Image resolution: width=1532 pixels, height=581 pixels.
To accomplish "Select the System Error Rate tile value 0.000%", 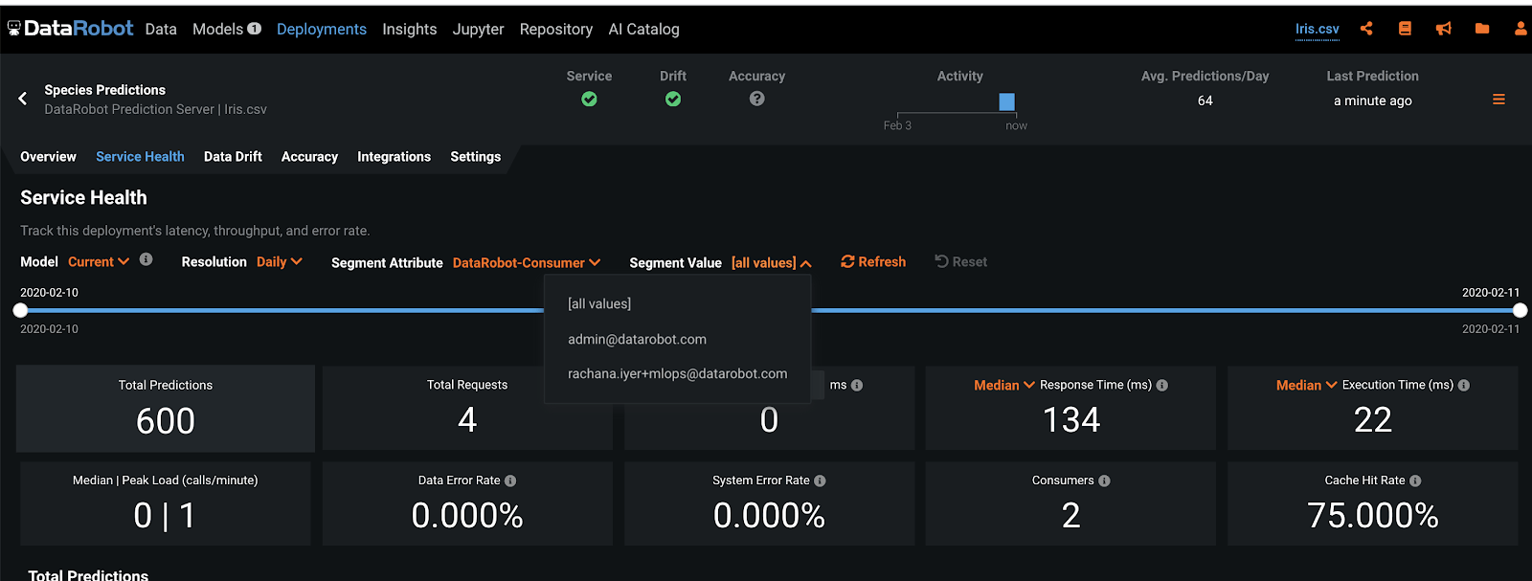I will [769, 516].
